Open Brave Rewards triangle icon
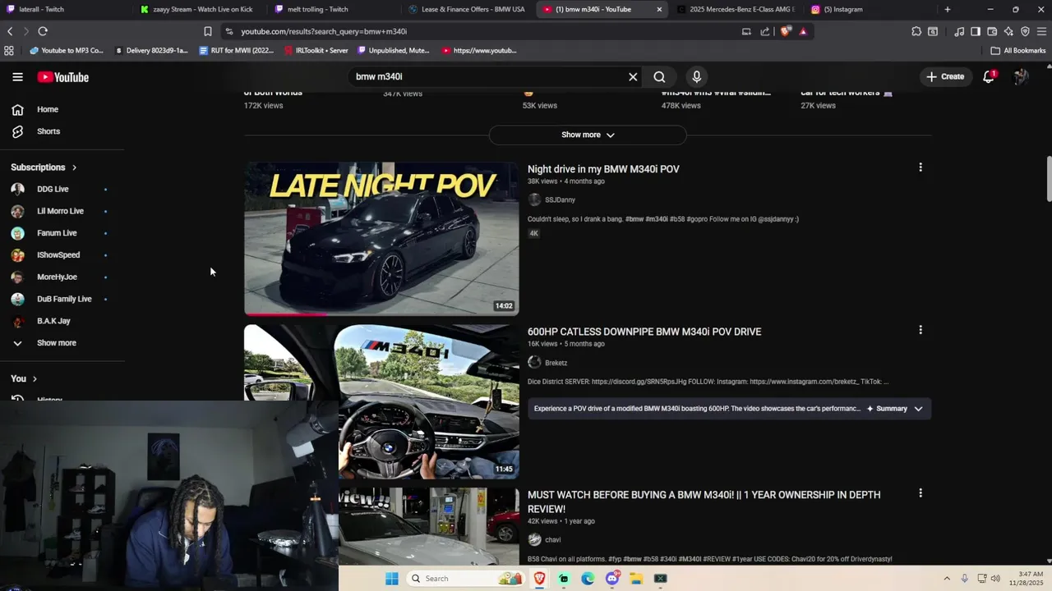The height and width of the screenshot is (591, 1052). 803,31
